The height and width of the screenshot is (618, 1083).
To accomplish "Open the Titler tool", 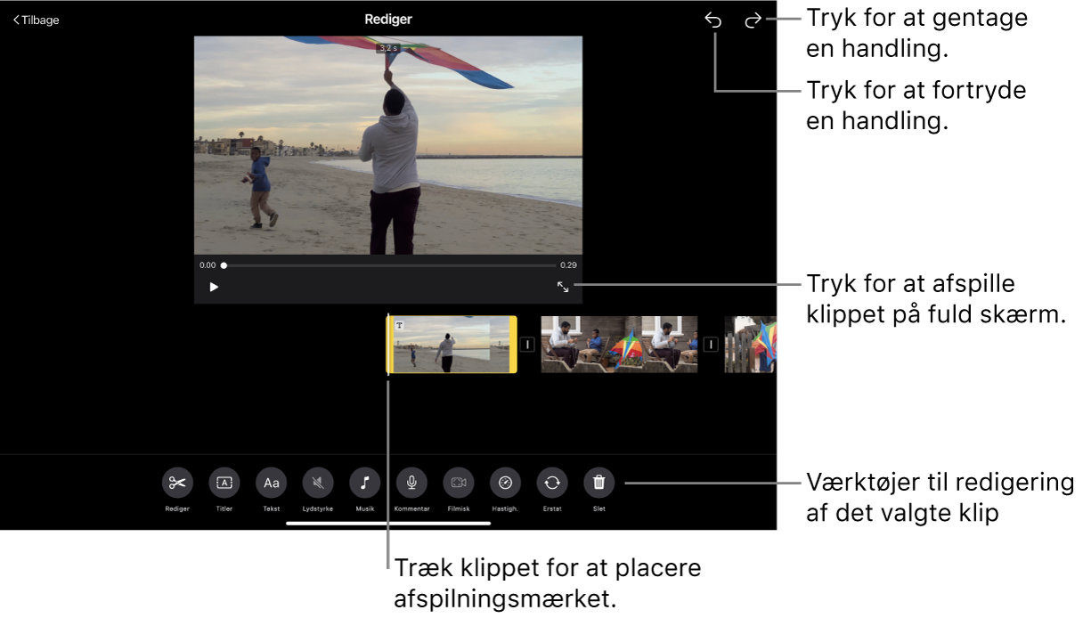I will coord(224,483).
